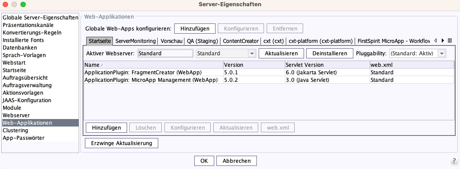
Task: Click Hinzufügen next to Globale Web-Apps
Action: pos(195,29)
